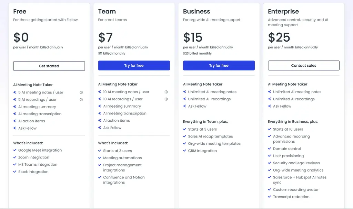Select the Enterprise plan heading
This screenshot has width=353, height=209.
tap(283, 11)
